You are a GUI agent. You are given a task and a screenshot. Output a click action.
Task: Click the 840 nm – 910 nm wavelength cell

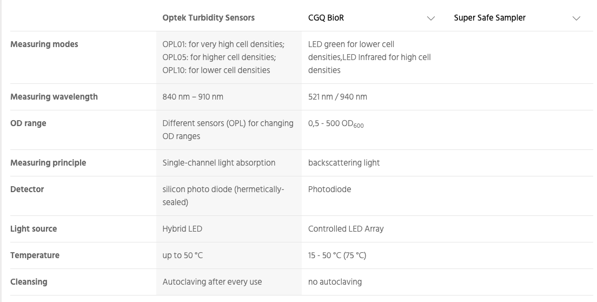click(x=193, y=97)
